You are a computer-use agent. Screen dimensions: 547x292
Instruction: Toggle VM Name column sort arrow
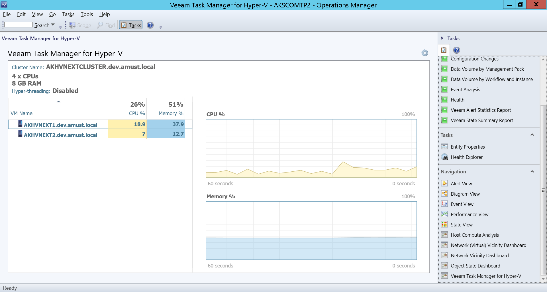58,102
